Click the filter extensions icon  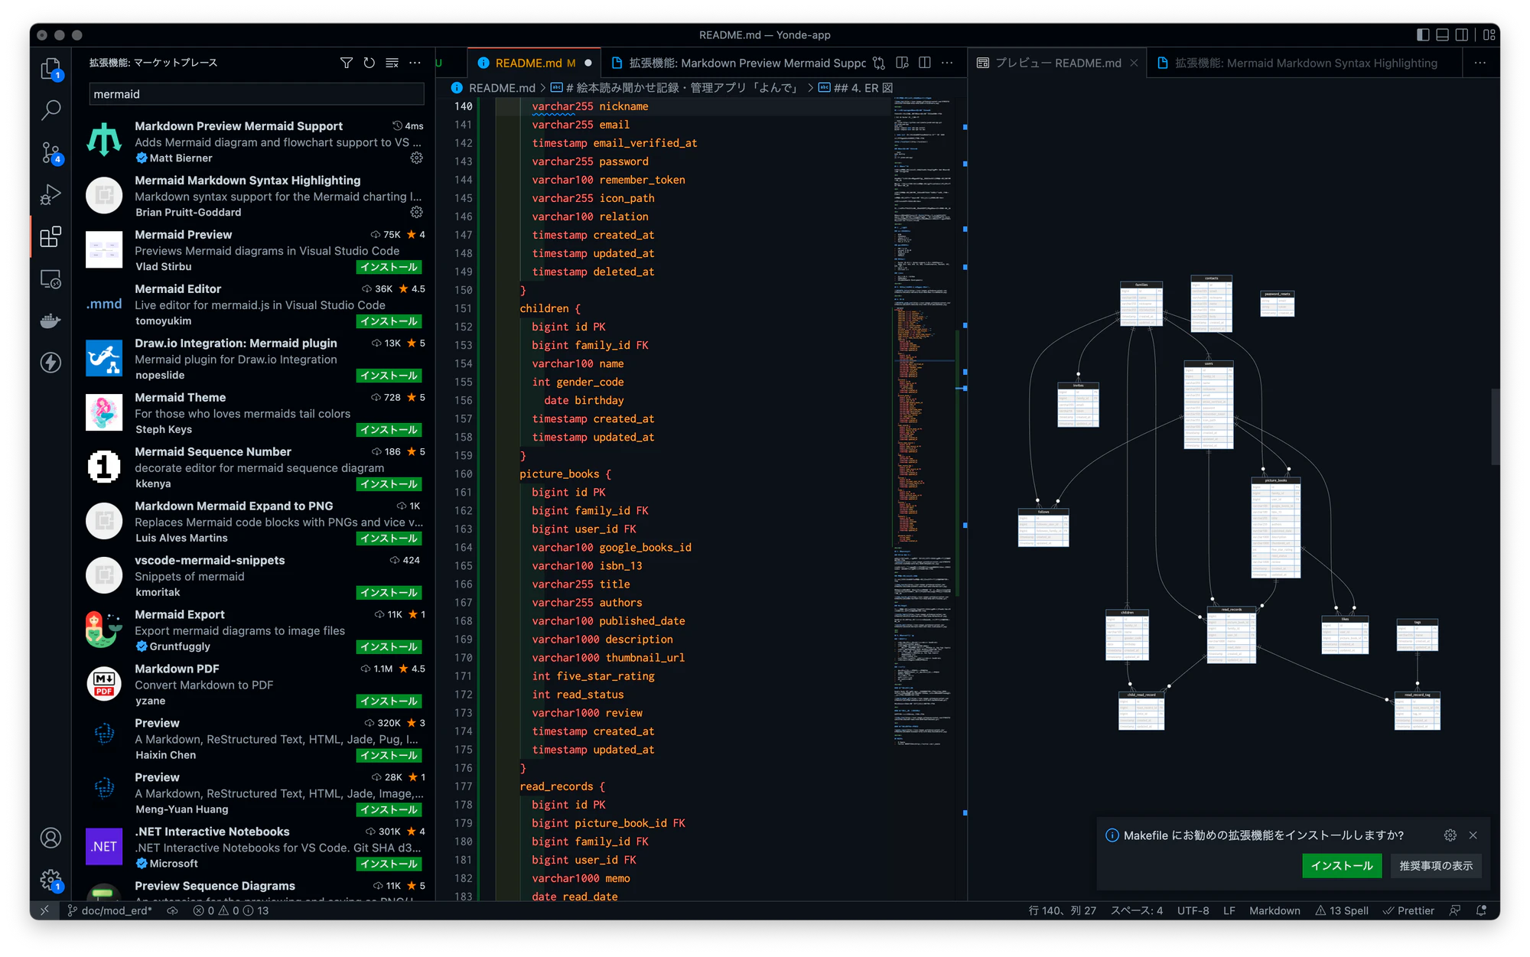347,63
